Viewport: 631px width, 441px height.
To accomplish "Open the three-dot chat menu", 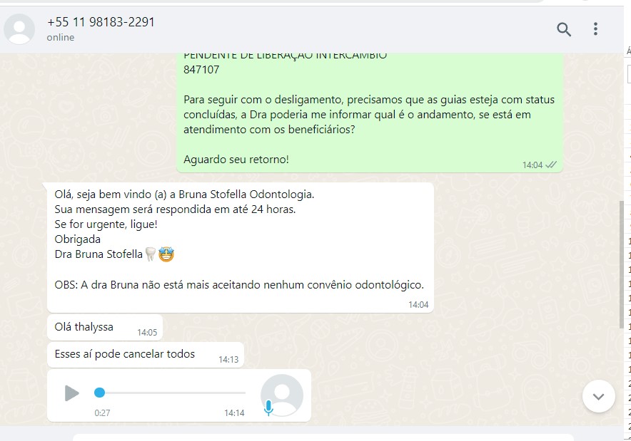I will click(x=595, y=29).
